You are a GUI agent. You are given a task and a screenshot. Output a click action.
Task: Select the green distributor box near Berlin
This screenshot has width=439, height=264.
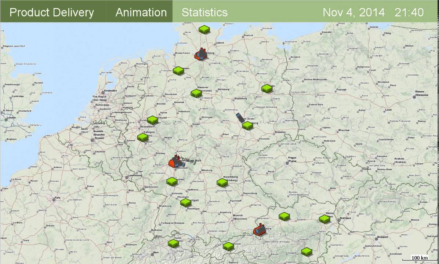[x=267, y=88]
